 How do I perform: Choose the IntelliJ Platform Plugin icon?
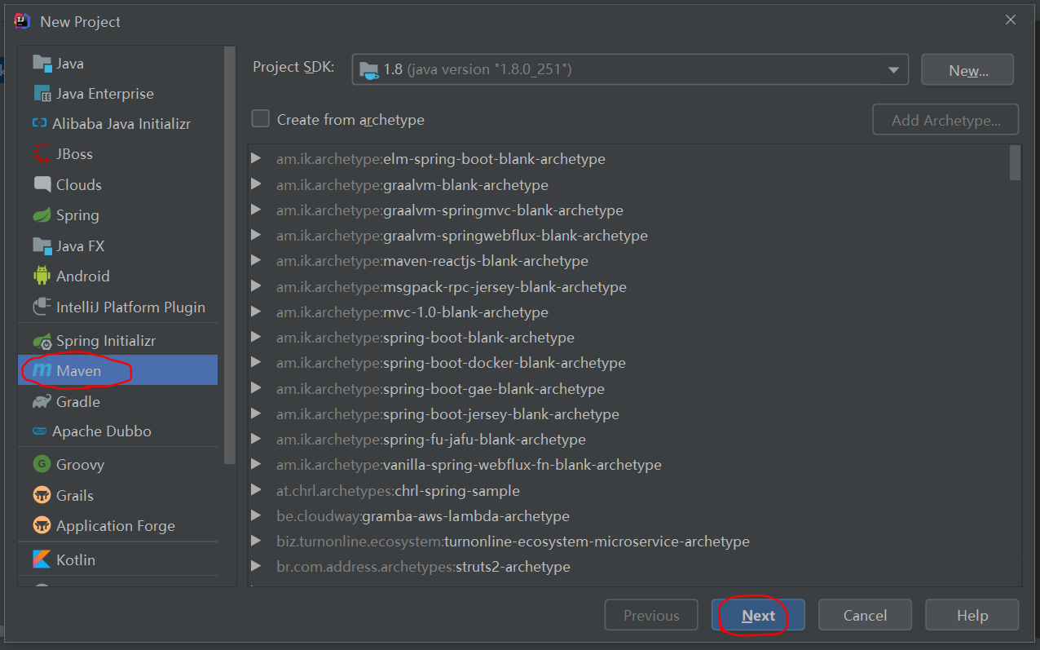point(42,307)
